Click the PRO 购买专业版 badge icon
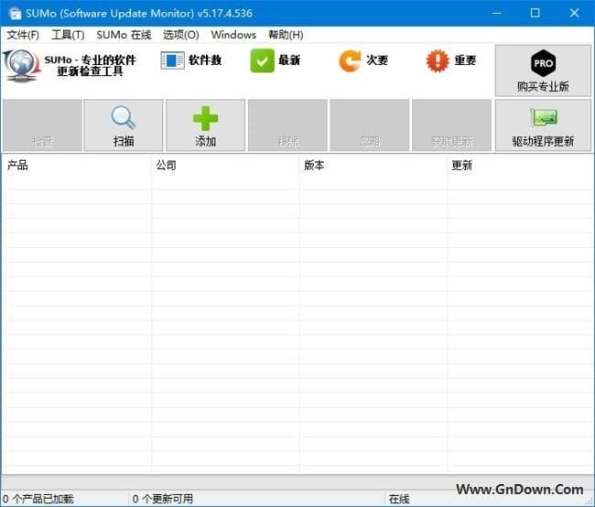Screen dimensions: 595x507 pyautogui.click(x=543, y=63)
